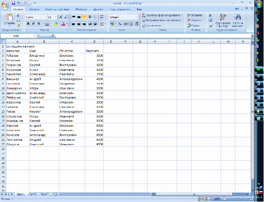Toggle underline formatting (Ч)

(x=39, y=24)
